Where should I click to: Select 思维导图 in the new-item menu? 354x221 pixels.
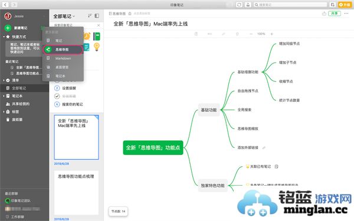(x=63, y=50)
